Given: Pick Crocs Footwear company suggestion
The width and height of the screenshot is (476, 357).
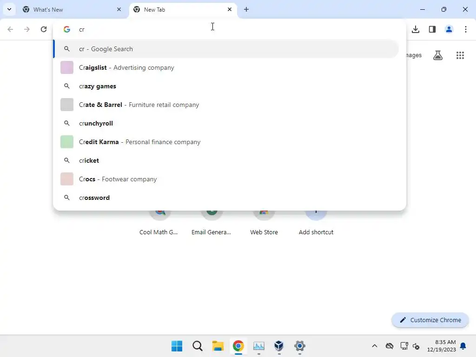Looking at the screenshot, I should (x=226, y=179).
